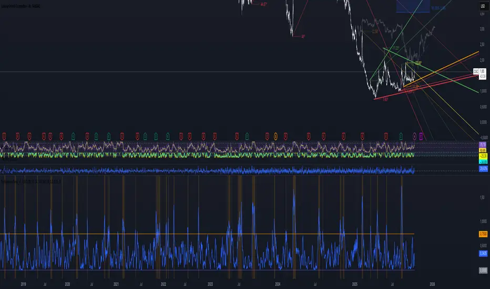490x289 pixels.
Task: Click the 2024 label on the time axis
Action: click(278, 284)
